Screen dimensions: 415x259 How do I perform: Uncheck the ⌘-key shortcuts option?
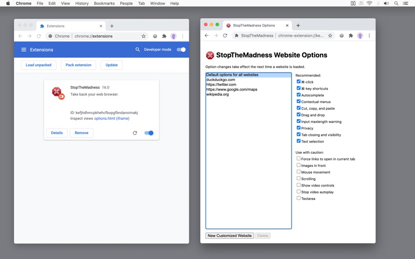299,88
